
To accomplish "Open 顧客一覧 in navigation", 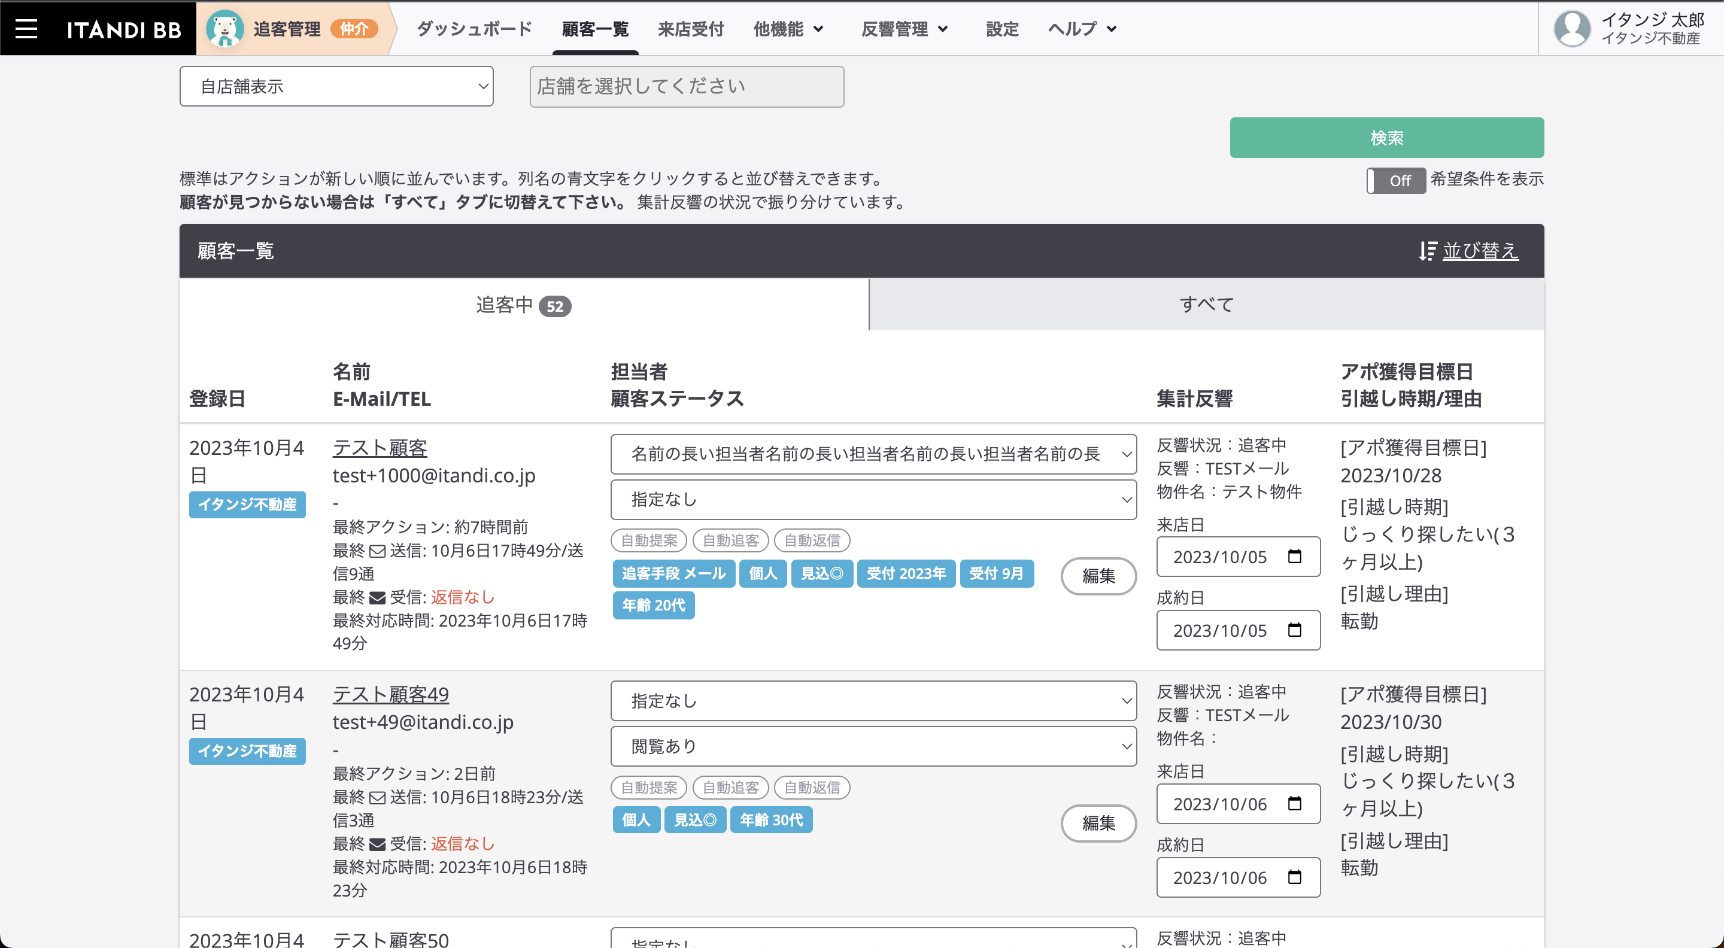I will [595, 29].
